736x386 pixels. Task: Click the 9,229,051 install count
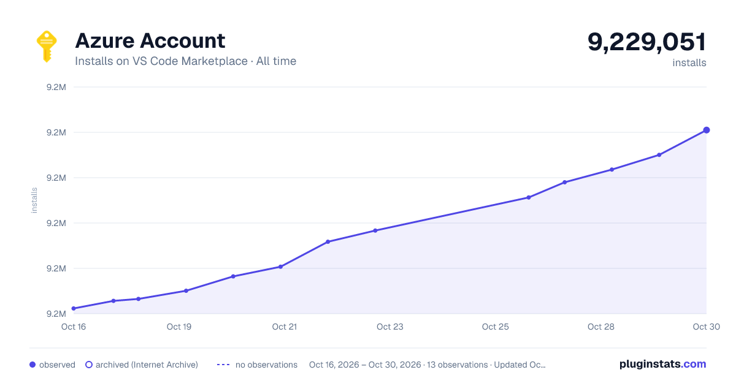(x=647, y=42)
